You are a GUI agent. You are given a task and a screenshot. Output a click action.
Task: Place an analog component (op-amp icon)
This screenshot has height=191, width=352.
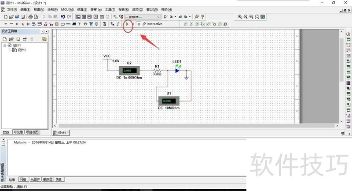click(28, 24)
